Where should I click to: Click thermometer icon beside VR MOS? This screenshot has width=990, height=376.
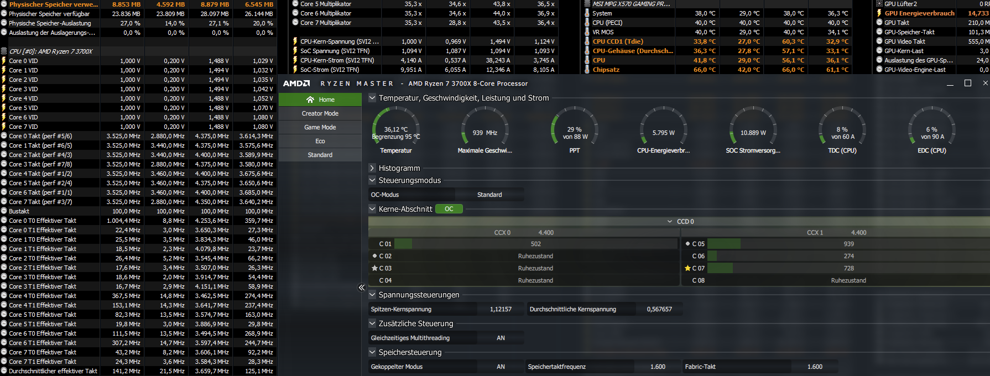587,32
